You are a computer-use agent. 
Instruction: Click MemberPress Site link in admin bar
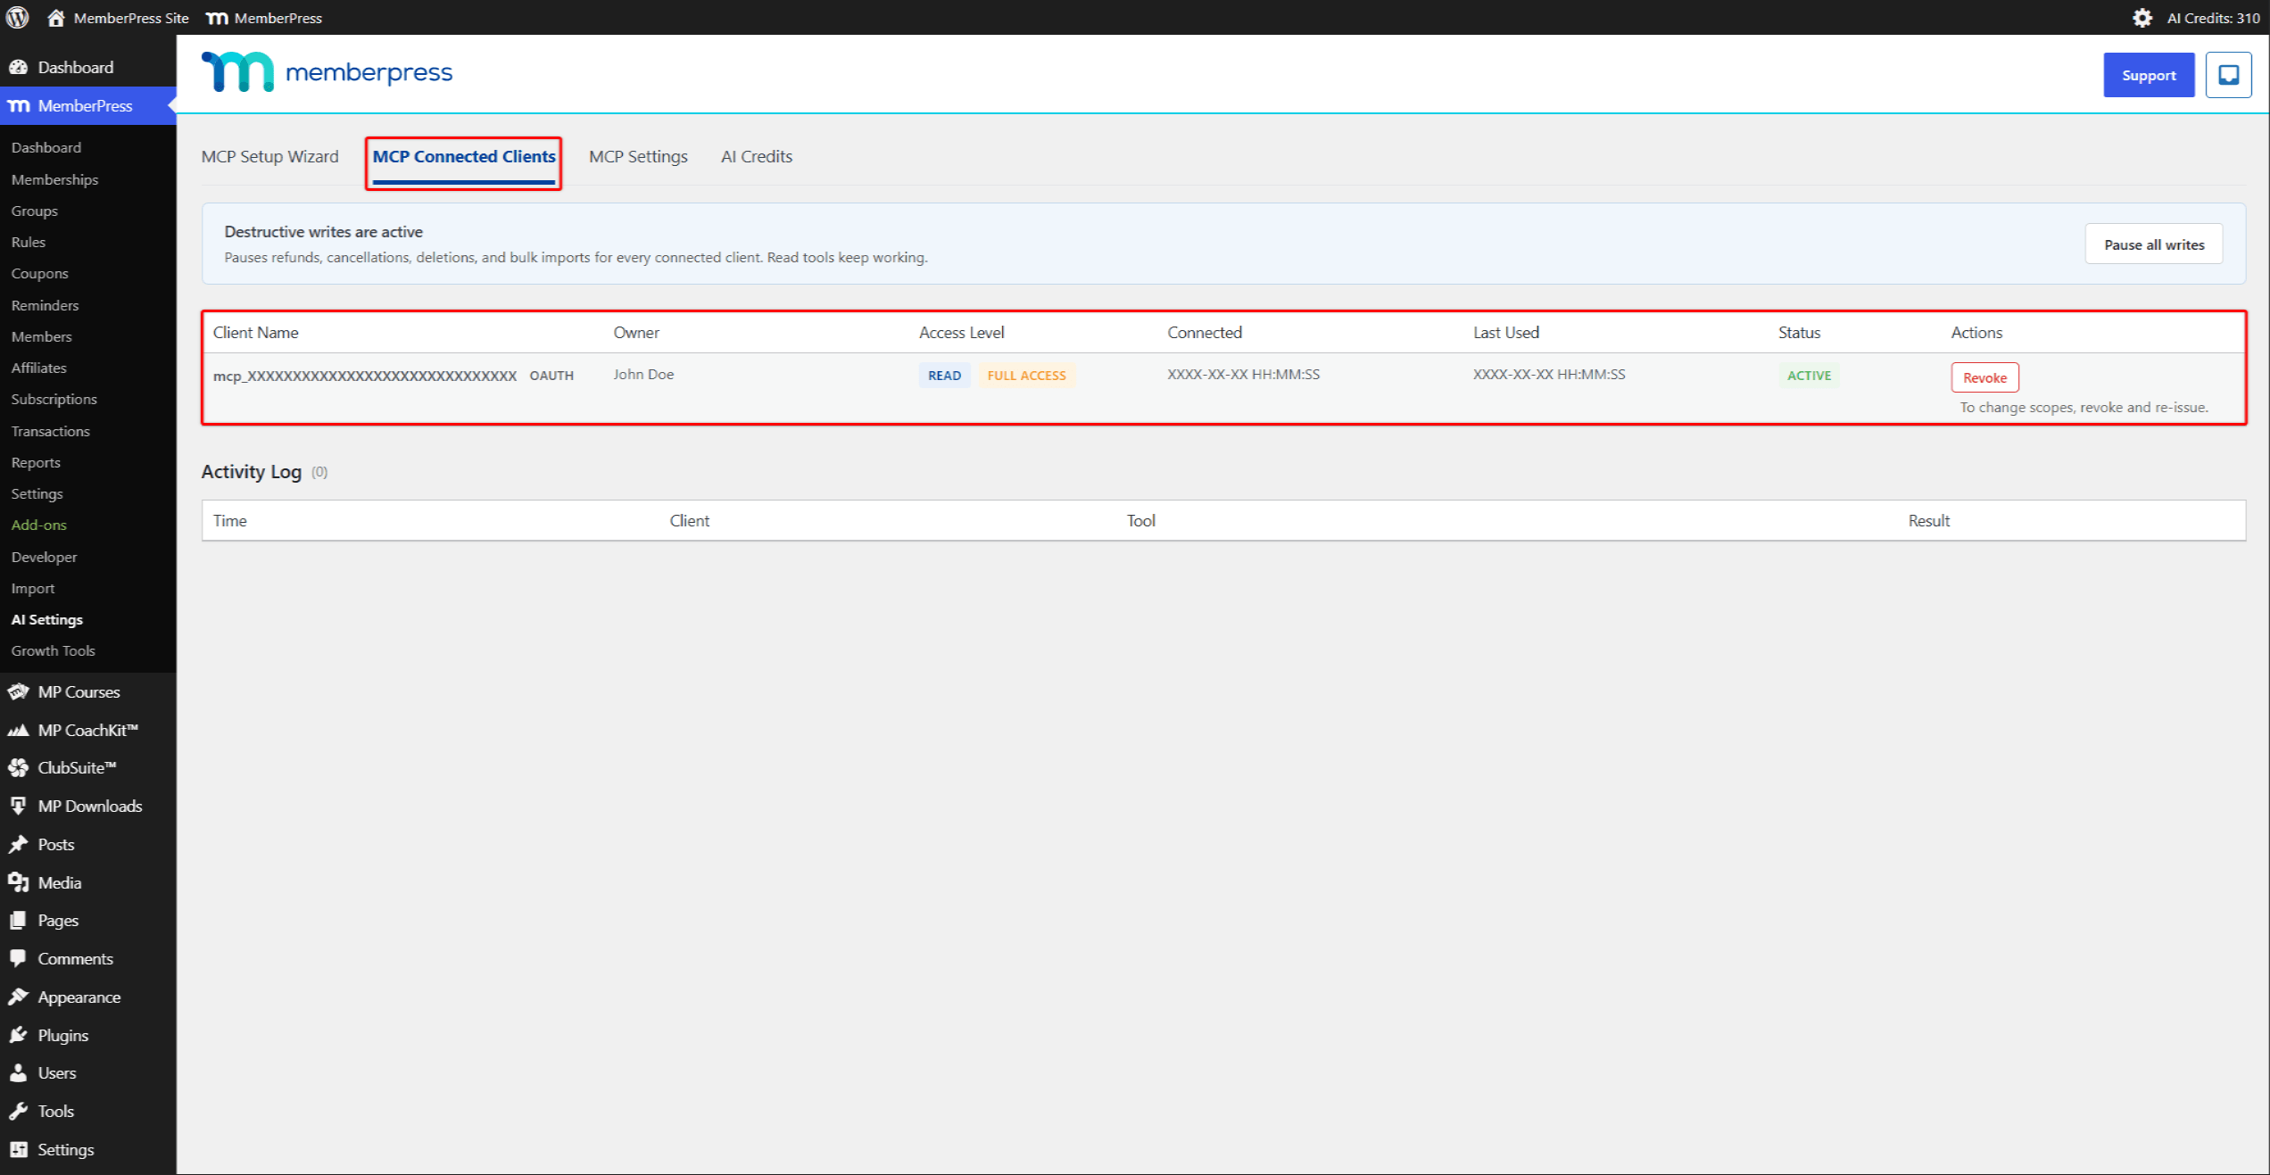click(131, 18)
